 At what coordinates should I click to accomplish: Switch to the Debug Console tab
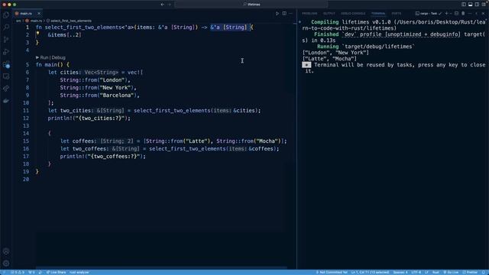[353, 14]
